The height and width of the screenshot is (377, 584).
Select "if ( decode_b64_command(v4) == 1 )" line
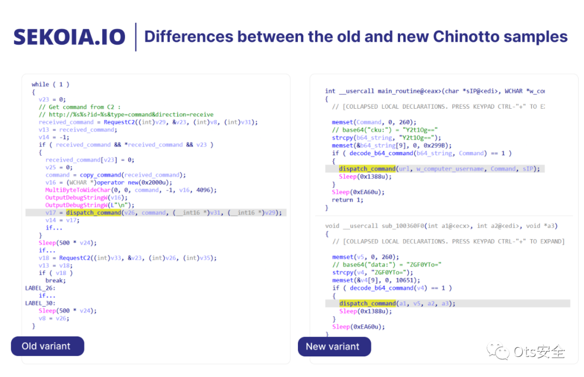tap(392, 288)
